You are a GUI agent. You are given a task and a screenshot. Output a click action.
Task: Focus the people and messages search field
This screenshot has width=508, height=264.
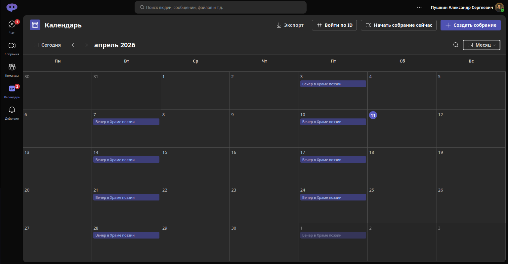click(221, 7)
